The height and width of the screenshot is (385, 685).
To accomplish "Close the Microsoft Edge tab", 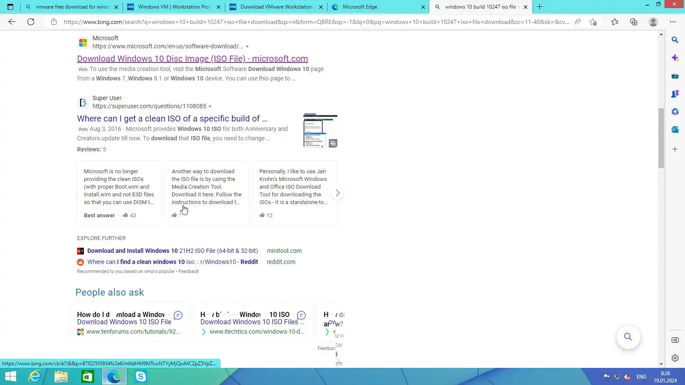I will (423, 7).
